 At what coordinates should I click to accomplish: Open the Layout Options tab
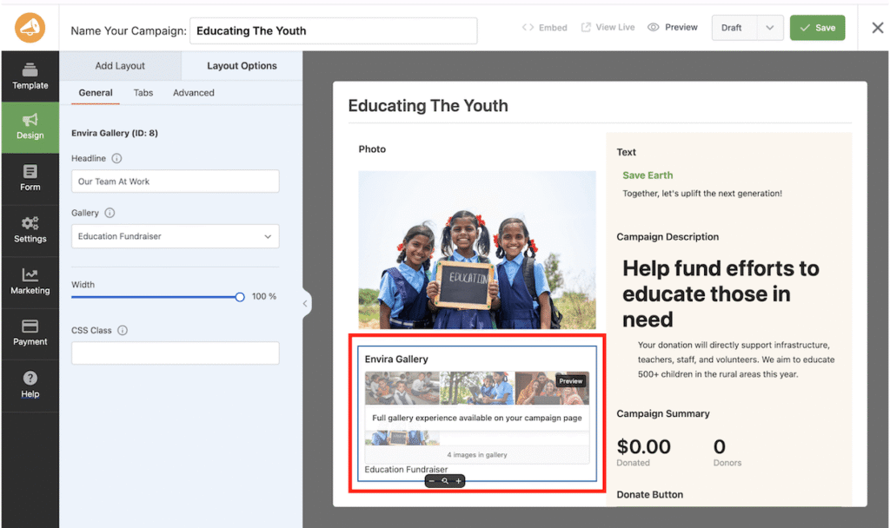click(241, 65)
